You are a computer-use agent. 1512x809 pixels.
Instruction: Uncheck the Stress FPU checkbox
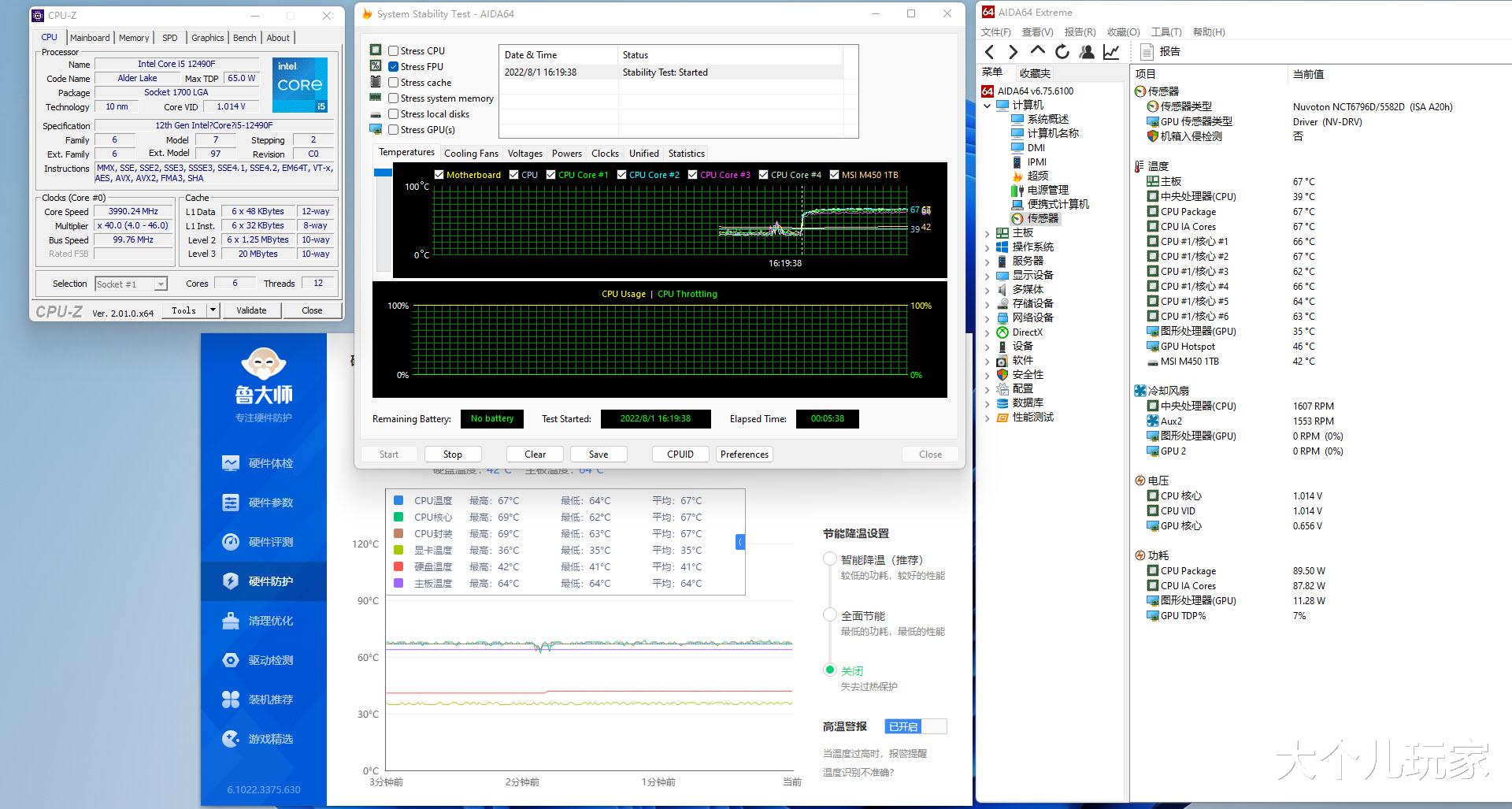click(394, 67)
